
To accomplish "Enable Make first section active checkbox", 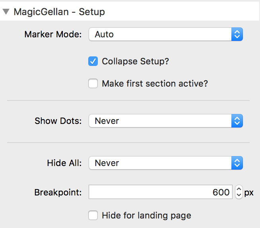I will [93, 84].
